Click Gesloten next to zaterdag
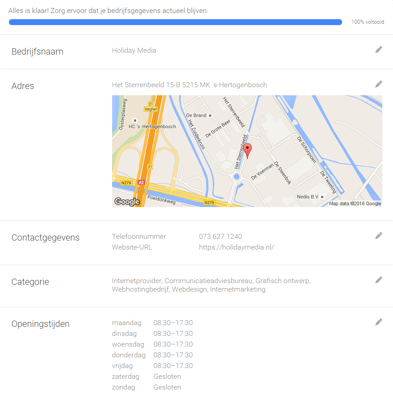Viewport: 393px width, 398px height. click(167, 377)
